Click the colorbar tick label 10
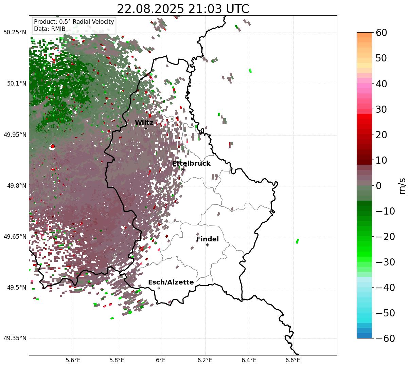Screen dimensions: 410x367 point(381,160)
